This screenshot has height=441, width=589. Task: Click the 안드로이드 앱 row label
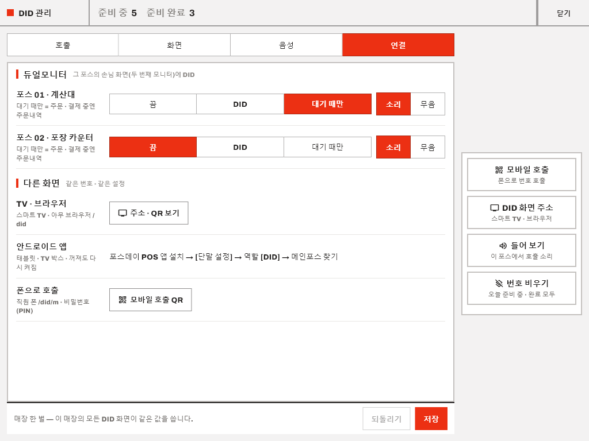pos(41,246)
